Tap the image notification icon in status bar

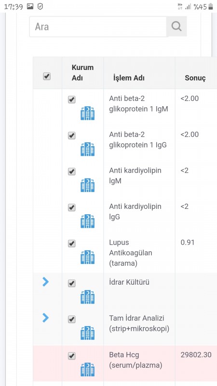(x=30, y=7)
